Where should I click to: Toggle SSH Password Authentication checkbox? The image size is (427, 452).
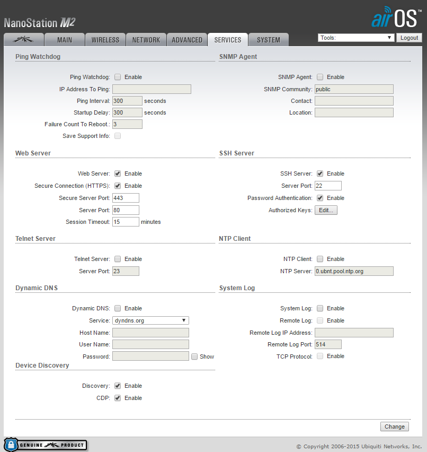320,198
